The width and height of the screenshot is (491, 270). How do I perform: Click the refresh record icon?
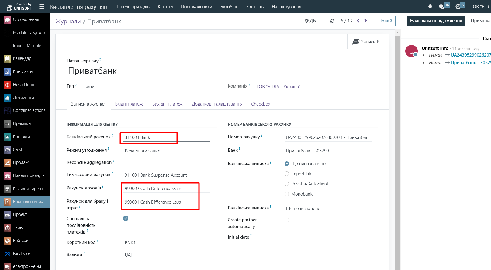332,21
